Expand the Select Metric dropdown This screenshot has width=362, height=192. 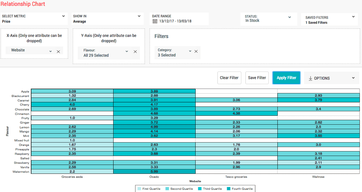point(63,16)
